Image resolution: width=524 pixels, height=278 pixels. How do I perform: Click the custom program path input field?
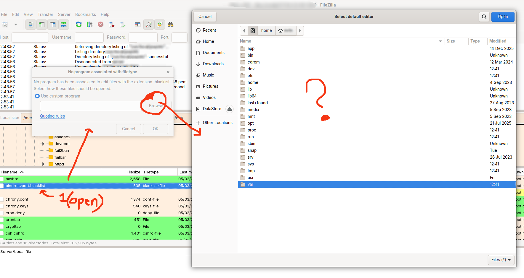(x=90, y=106)
